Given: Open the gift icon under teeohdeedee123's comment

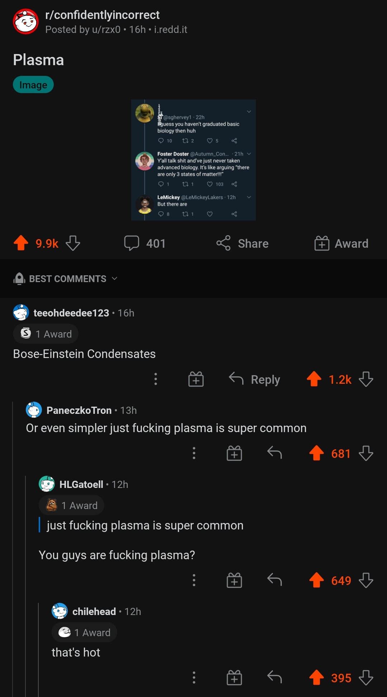Looking at the screenshot, I should [x=195, y=379].
